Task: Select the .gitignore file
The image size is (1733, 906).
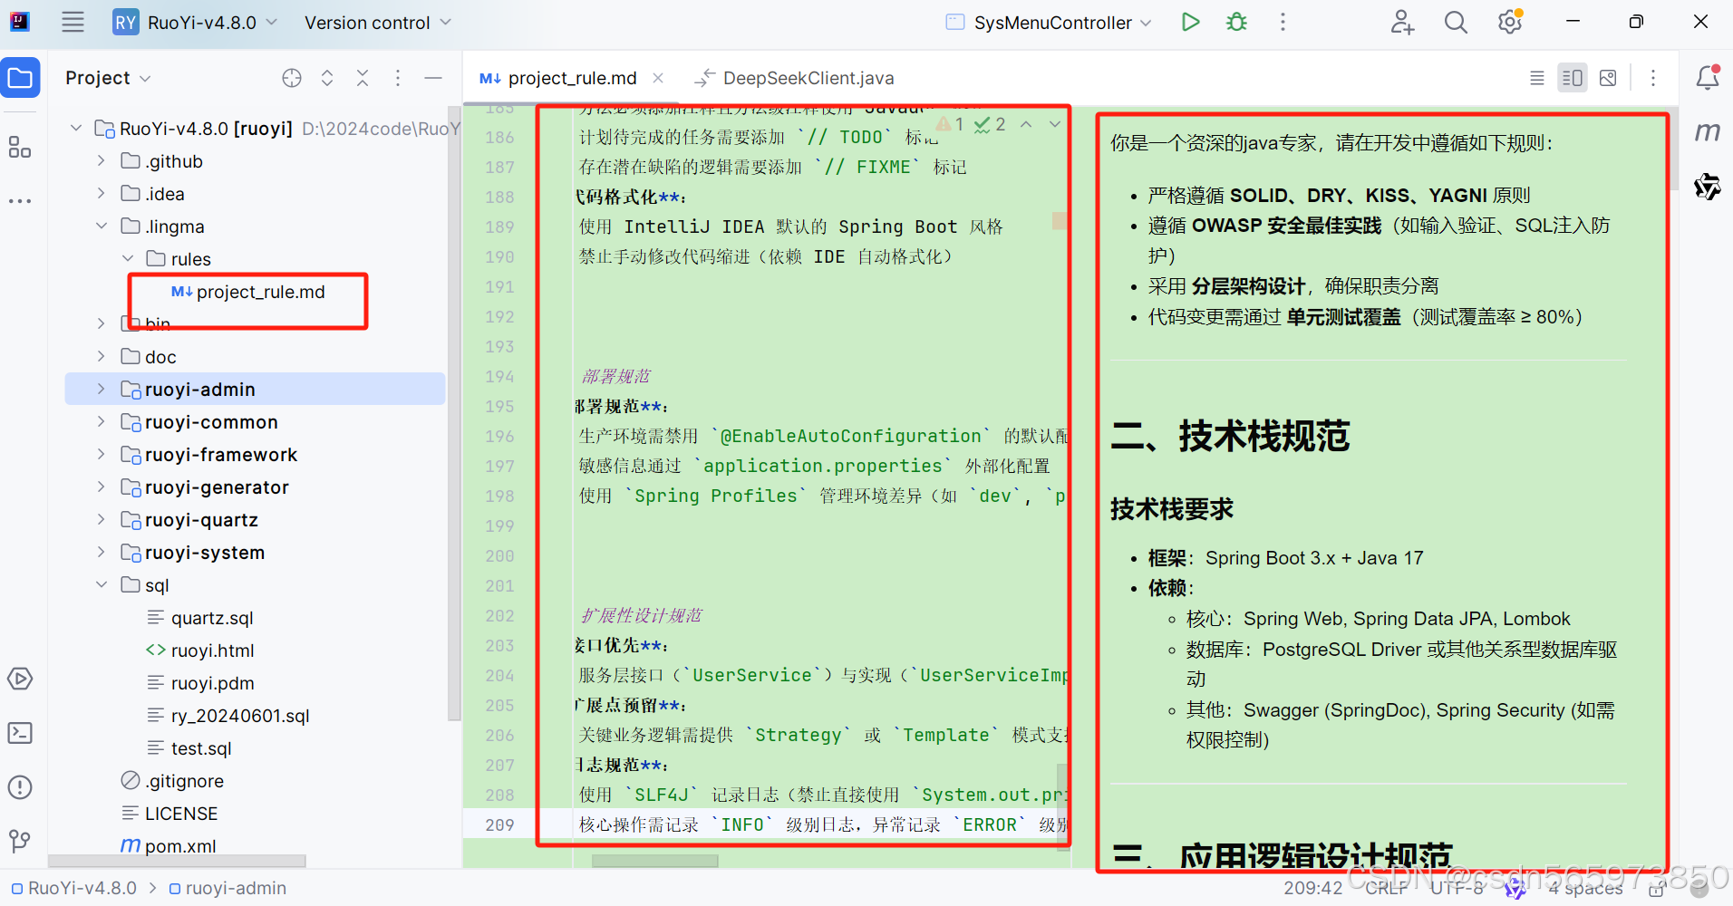Action: (x=172, y=781)
